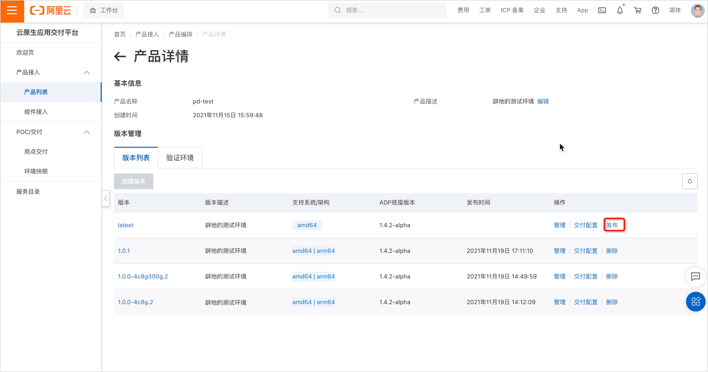The height and width of the screenshot is (372, 708).
Task: Open version 1.0.0-4c8g.2 link
Action: tap(136, 302)
